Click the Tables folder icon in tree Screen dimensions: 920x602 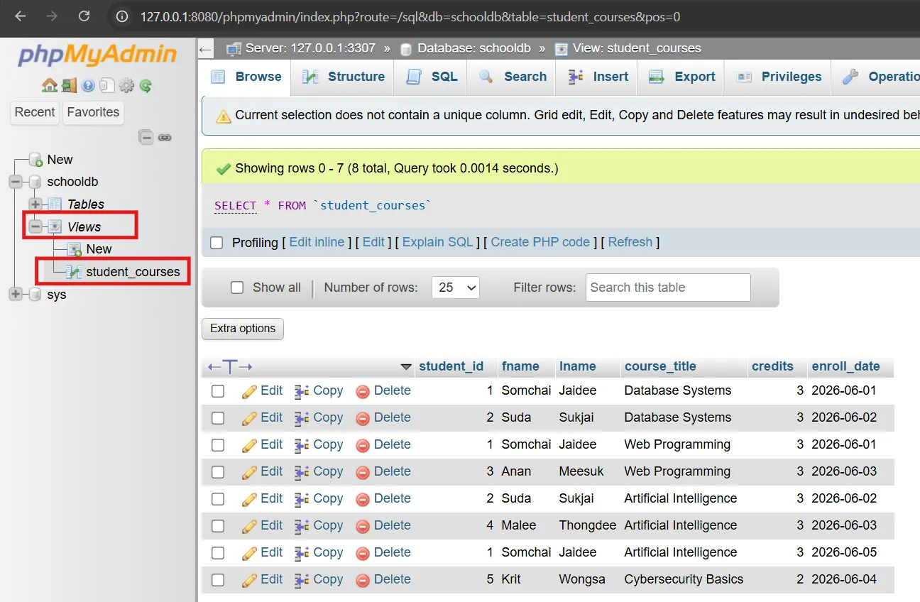point(55,204)
